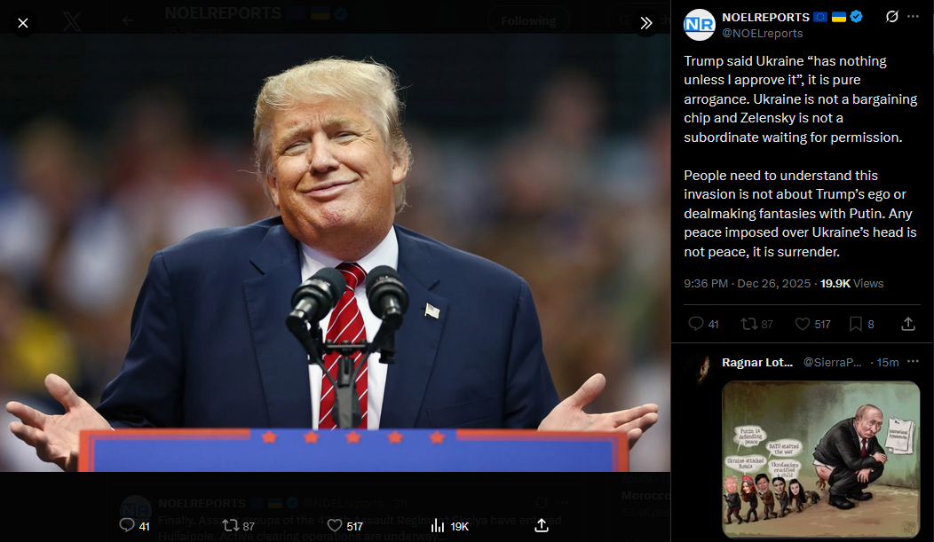The height and width of the screenshot is (542, 934).
Task: Open the Putin cartoon image in reply
Action: 821,460
